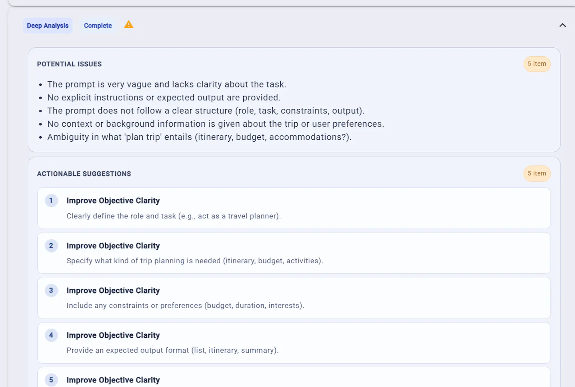The width and height of the screenshot is (575, 387).
Task: Click the Improve Objective Clarity title of suggestion 2
Action: pos(113,246)
